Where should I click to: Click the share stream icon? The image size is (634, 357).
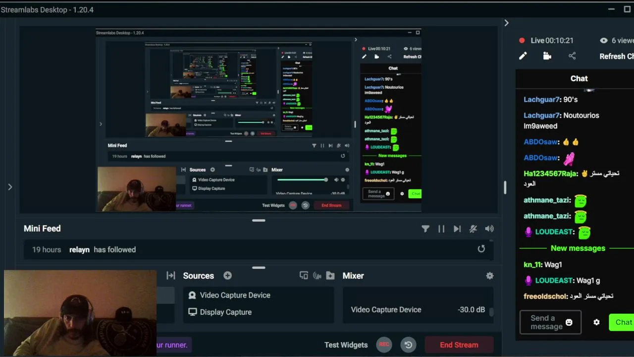click(x=572, y=56)
